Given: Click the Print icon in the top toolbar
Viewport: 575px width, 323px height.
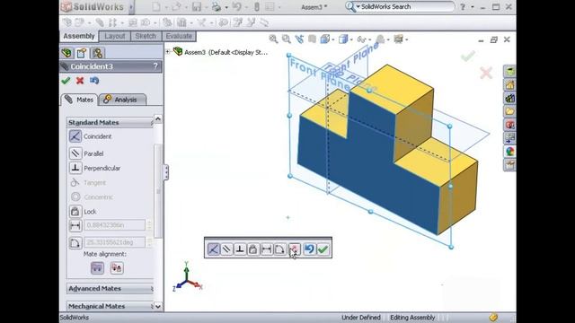Looking at the screenshot, I should click(217, 7).
